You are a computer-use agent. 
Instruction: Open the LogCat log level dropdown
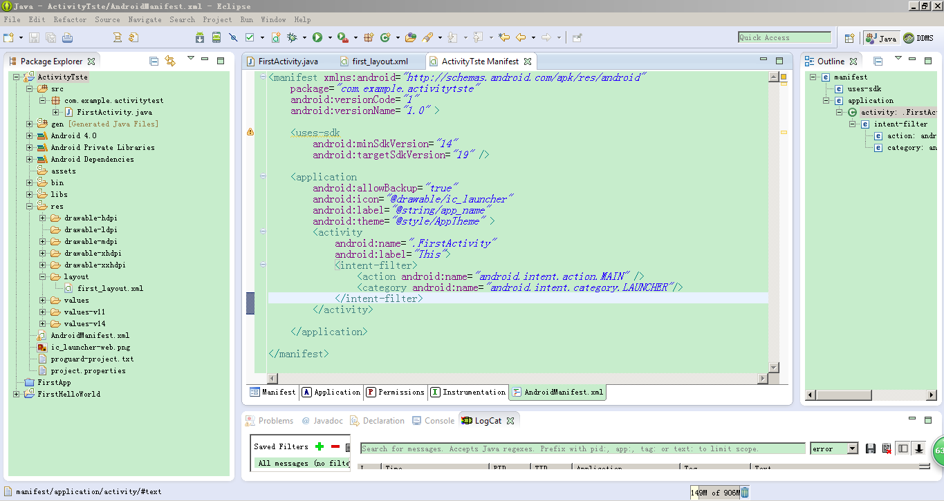click(x=851, y=448)
